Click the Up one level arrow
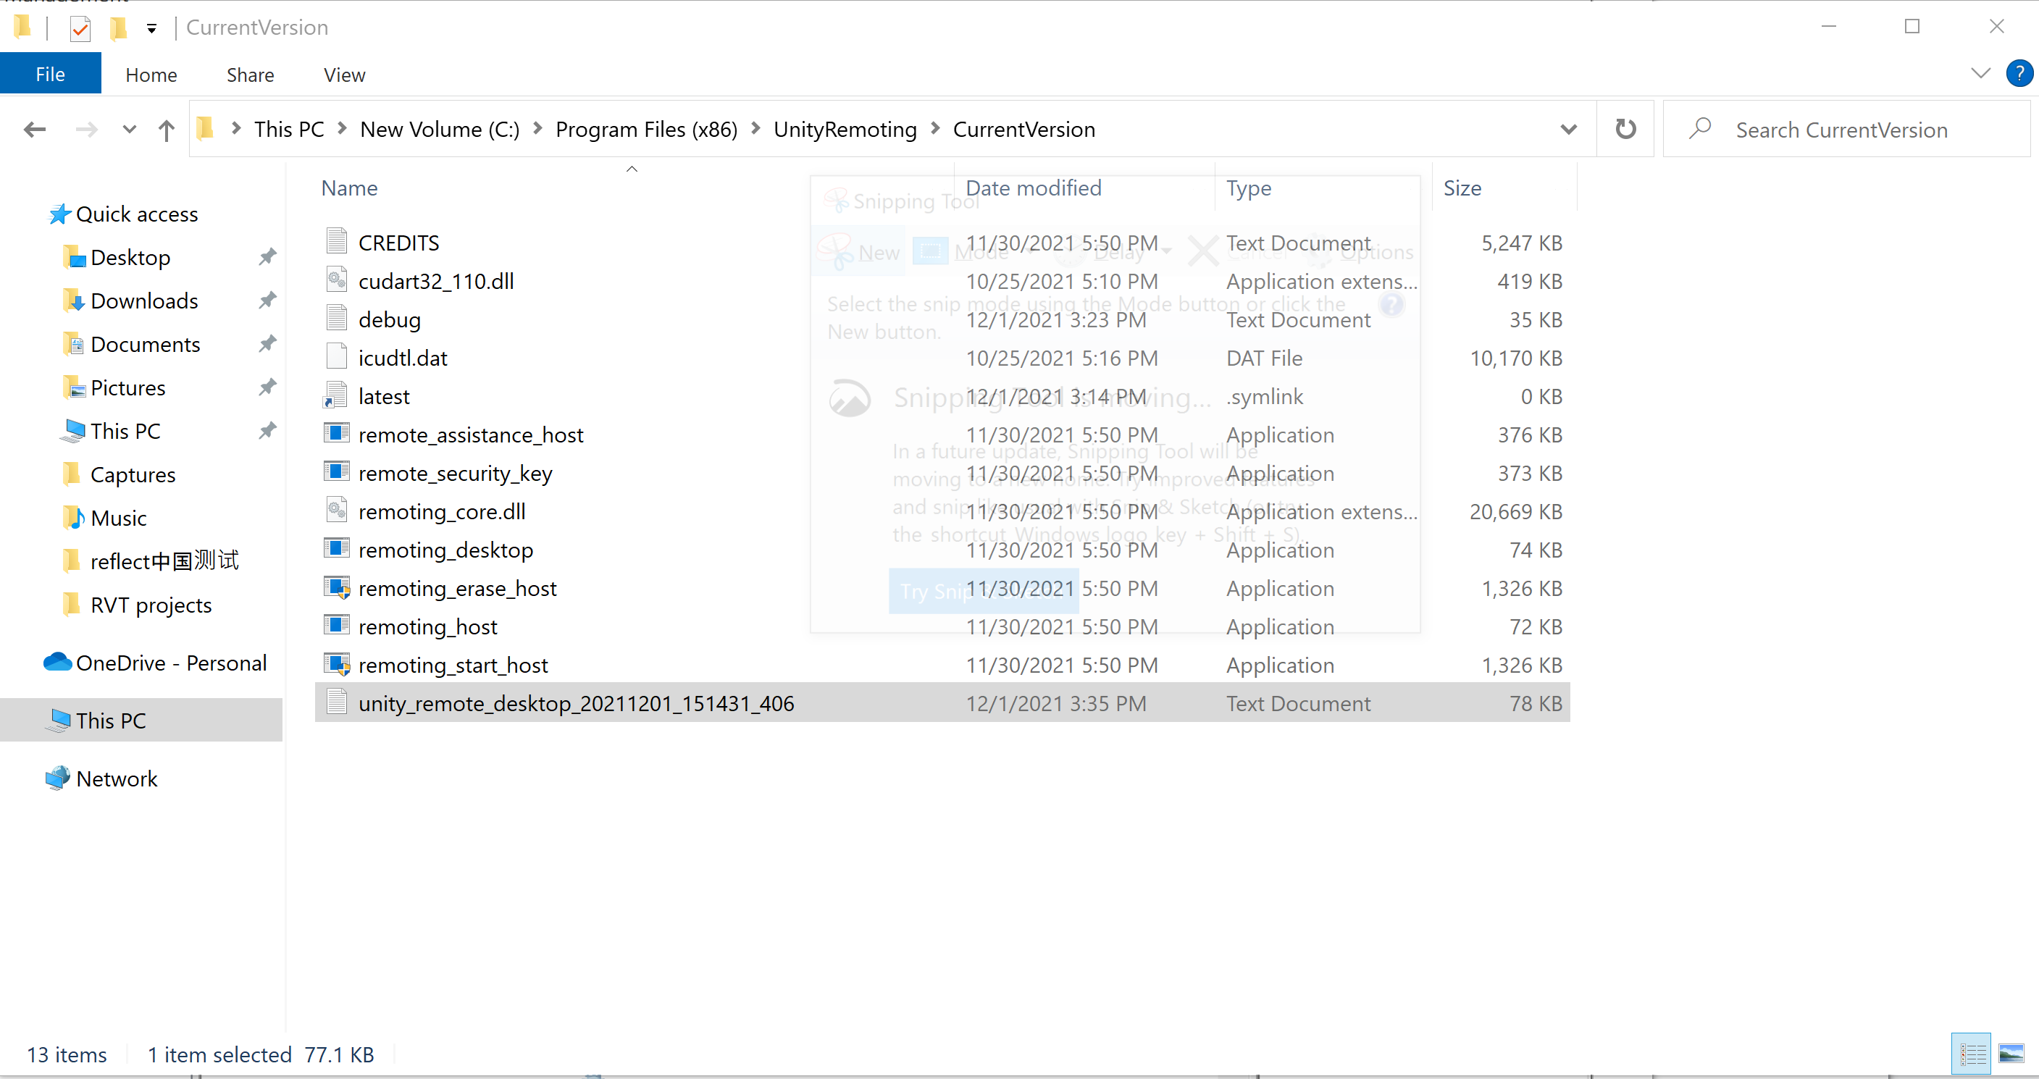 tap(165, 130)
